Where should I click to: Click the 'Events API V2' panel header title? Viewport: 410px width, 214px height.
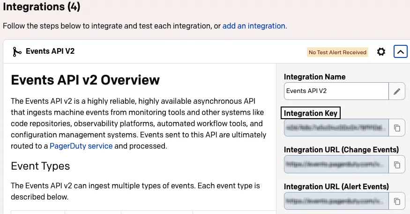point(50,51)
